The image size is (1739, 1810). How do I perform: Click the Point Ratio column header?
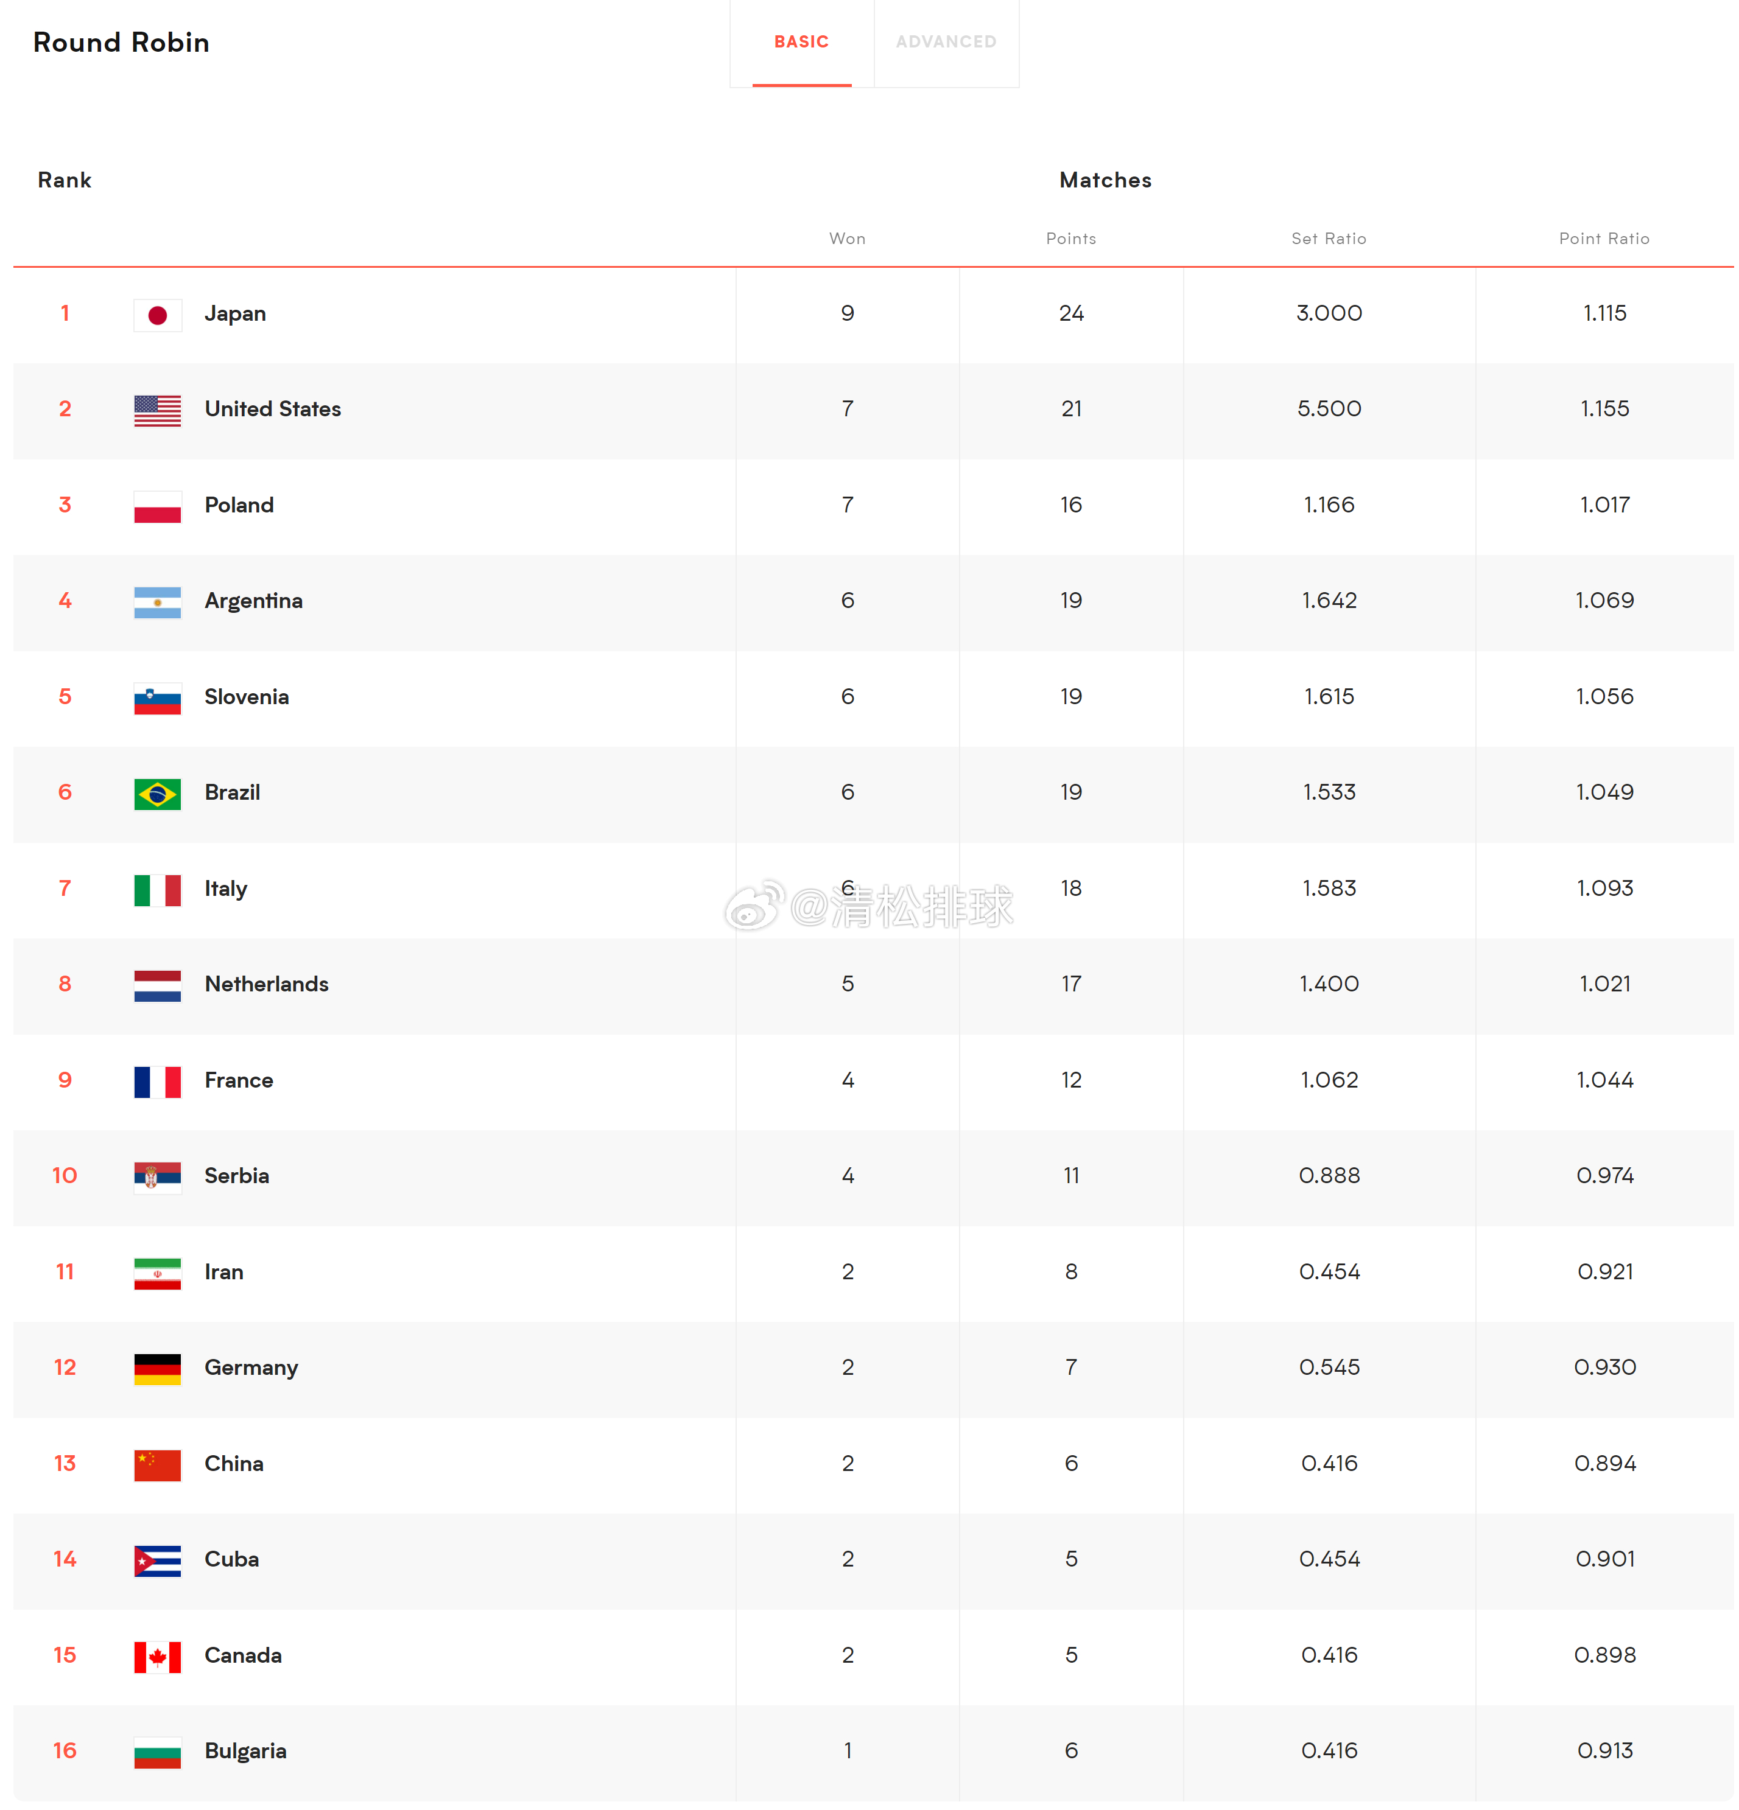click(x=1604, y=238)
